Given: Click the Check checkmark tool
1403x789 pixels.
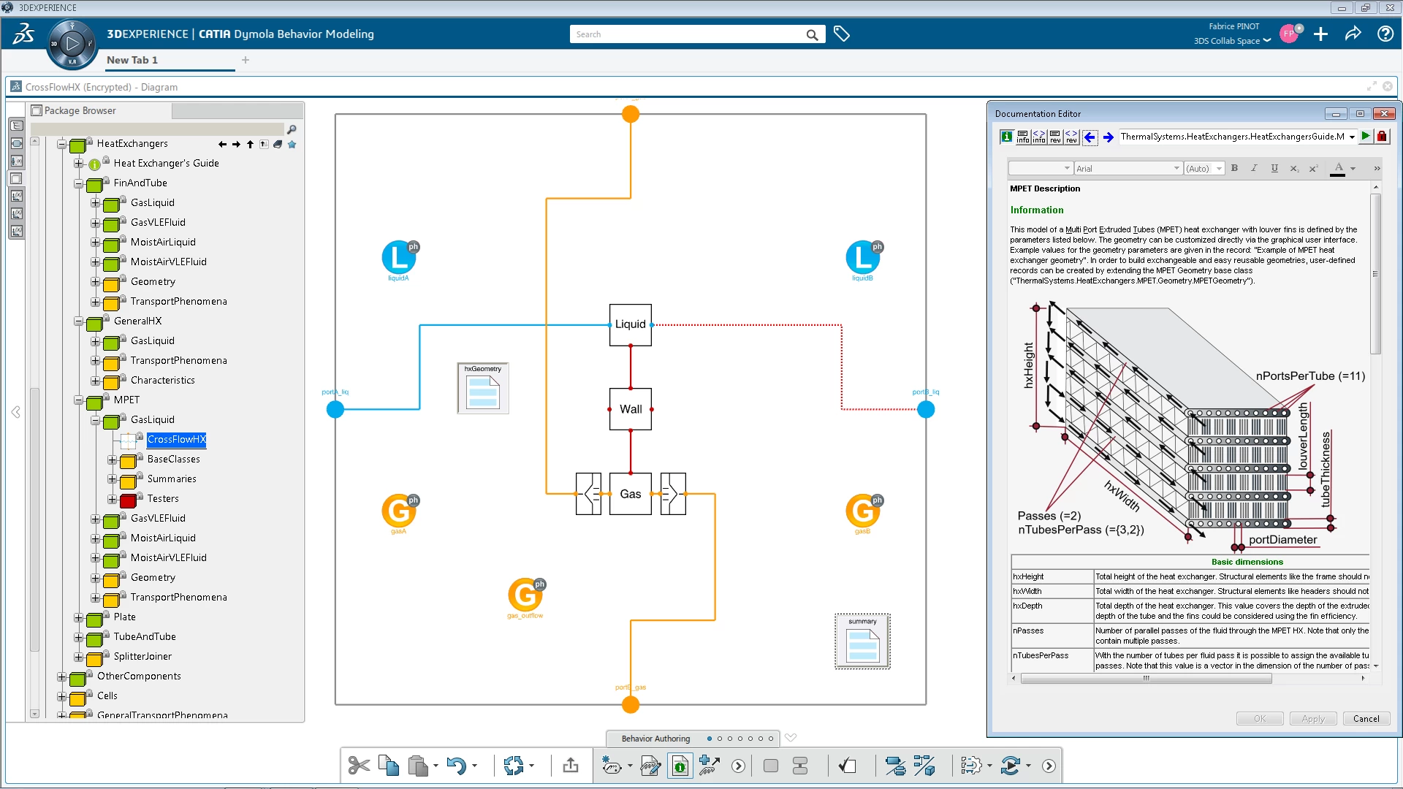Looking at the screenshot, I should 847,766.
